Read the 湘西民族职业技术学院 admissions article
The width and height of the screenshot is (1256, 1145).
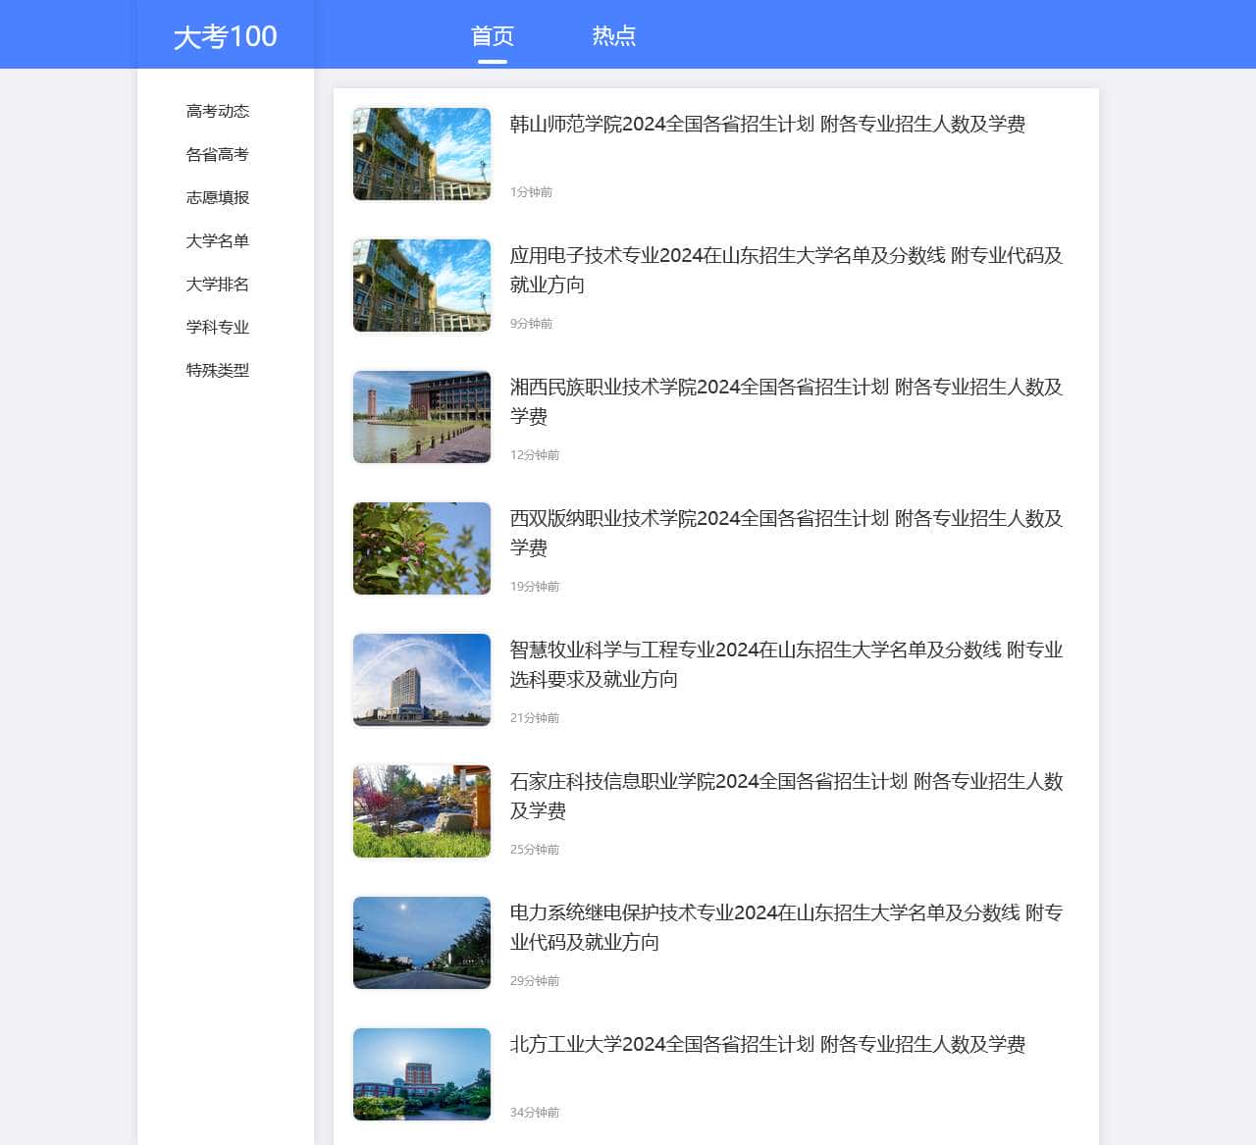783,402
